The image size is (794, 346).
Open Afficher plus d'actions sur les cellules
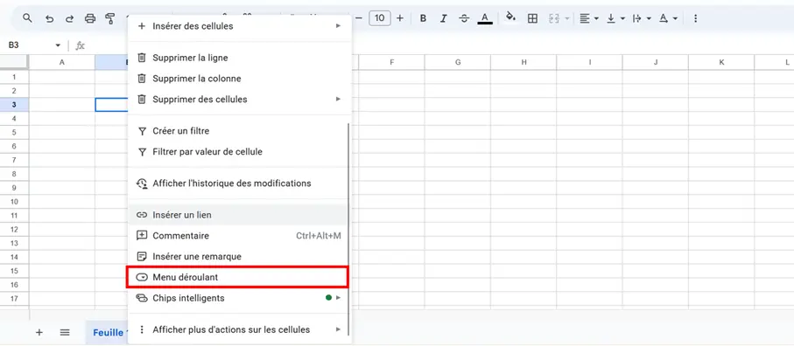pos(237,329)
